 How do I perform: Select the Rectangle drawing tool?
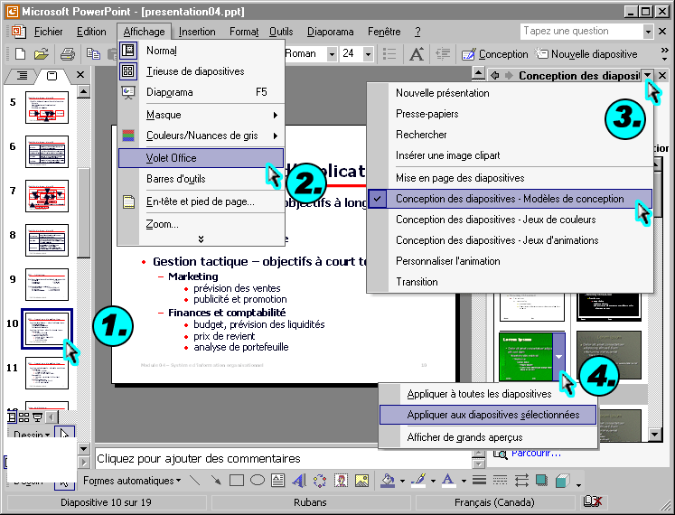pos(237,481)
